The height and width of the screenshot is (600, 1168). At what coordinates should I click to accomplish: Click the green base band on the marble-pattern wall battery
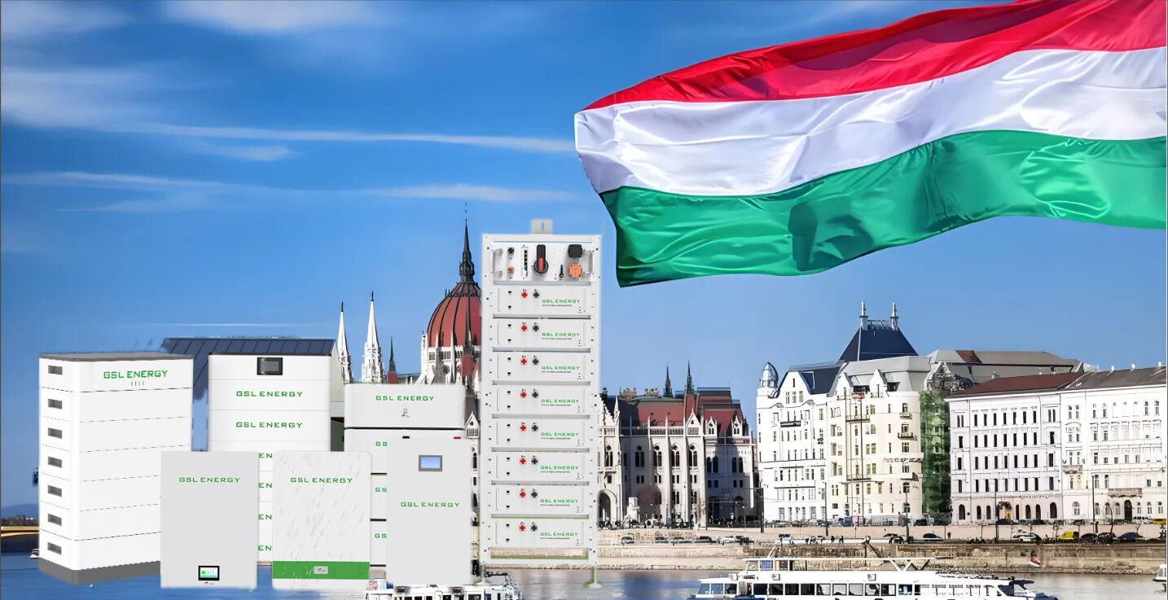(320, 570)
